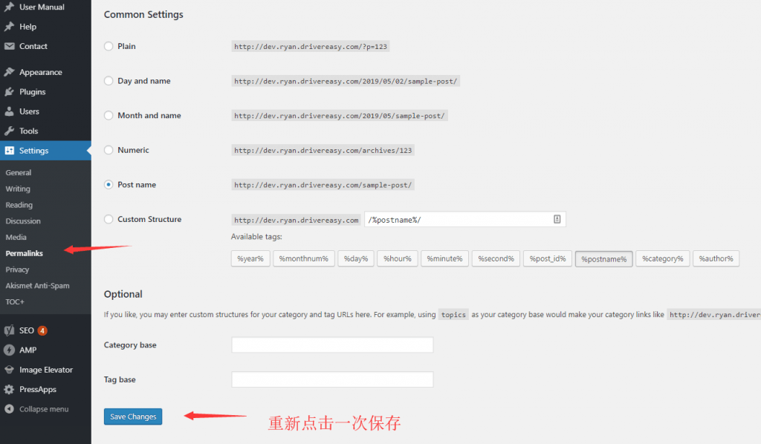Go to Discussion settings submenu

pos(23,221)
